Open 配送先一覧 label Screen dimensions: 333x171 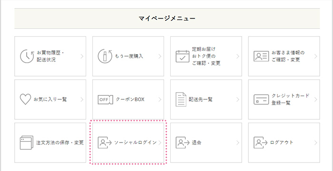coord(201,99)
